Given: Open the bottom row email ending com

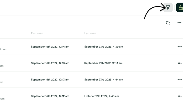Looking at the screenshot, I should tap(2, 99).
